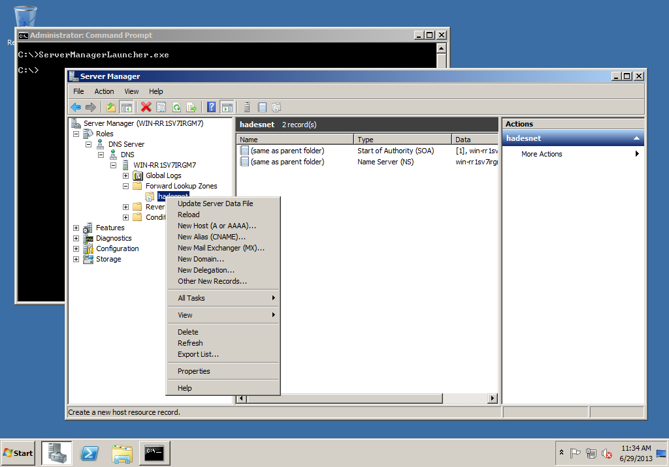Click More Actions in Actions pane

[542, 154]
